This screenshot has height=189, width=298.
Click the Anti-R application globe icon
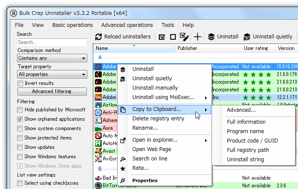tap(98, 113)
